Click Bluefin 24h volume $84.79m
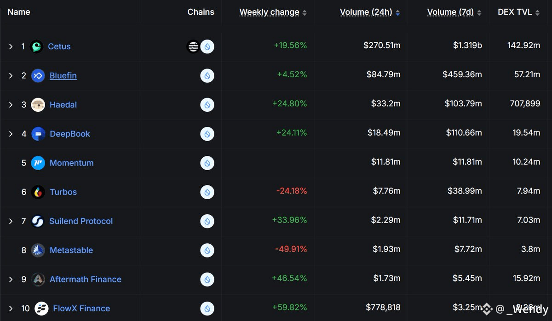 [384, 75]
